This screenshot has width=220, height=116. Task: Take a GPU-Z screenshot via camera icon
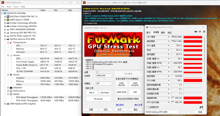click(x=196, y=32)
